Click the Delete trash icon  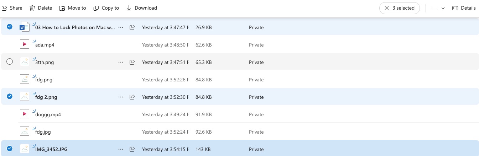point(32,8)
